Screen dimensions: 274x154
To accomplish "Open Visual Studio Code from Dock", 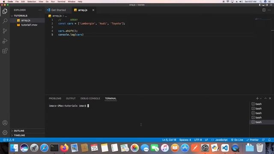I will pyautogui.click(x=225, y=148).
